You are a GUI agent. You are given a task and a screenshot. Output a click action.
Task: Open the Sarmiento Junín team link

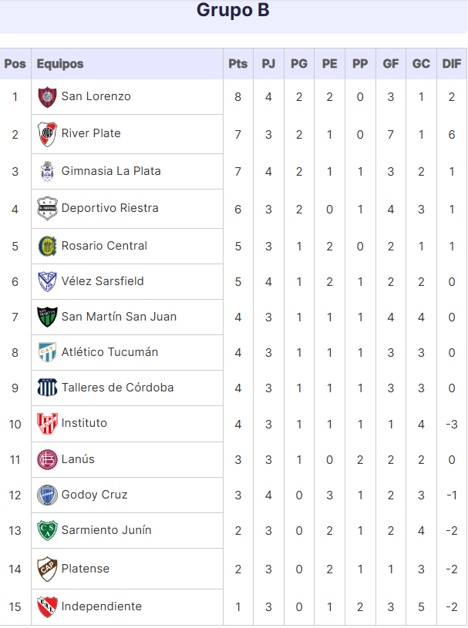coord(106,530)
